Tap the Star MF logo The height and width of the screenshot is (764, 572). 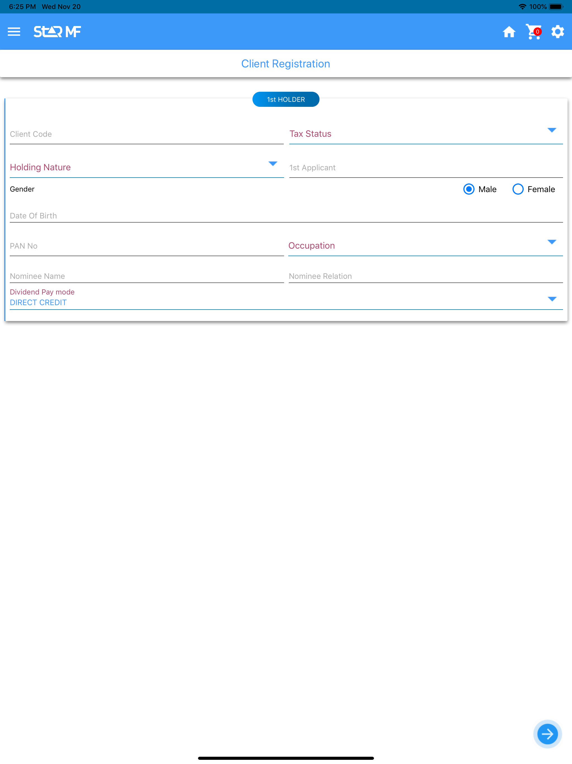57,32
